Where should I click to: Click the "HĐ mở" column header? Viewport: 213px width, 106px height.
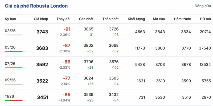click(205, 19)
